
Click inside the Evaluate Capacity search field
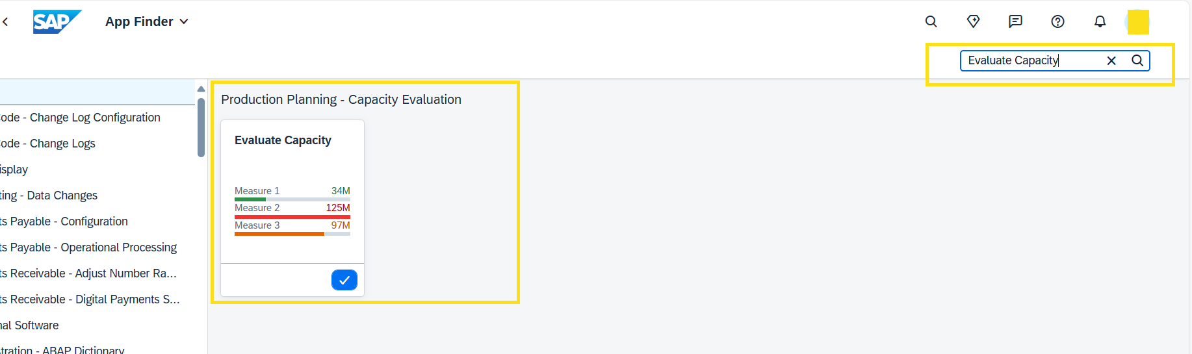pyautogui.click(x=1033, y=60)
